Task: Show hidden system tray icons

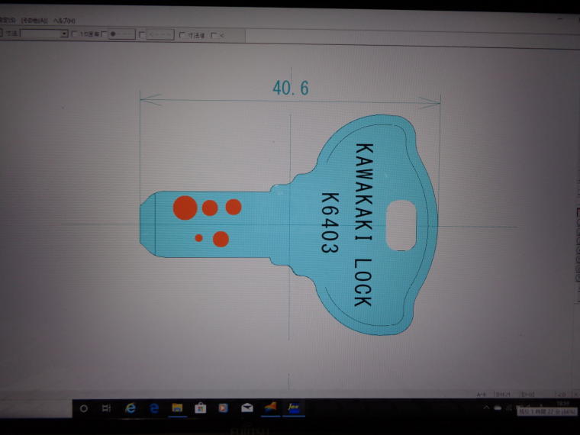Action: click(x=486, y=408)
